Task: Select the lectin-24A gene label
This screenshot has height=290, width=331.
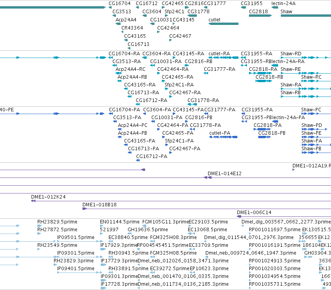Action: pos(284,4)
